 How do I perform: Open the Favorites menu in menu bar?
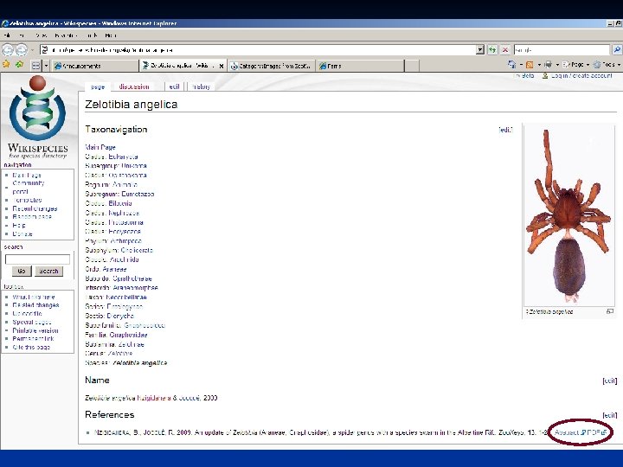click(x=66, y=35)
